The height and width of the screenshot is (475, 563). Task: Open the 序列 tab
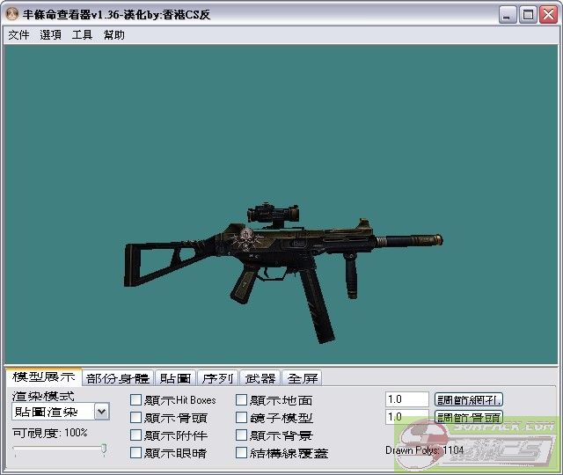[217, 378]
